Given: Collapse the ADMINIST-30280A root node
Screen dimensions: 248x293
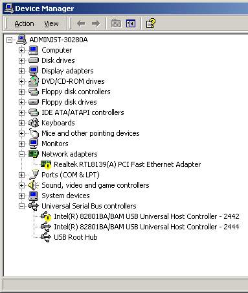Looking at the screenshot, I should pos(9,40).
